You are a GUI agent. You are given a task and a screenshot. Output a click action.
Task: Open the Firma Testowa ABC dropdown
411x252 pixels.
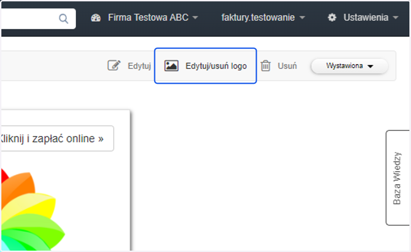(153, 18)
